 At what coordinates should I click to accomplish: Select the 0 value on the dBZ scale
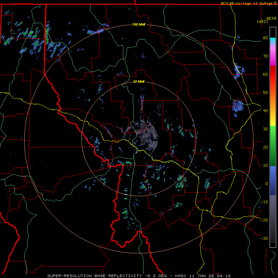click(266, 184)
